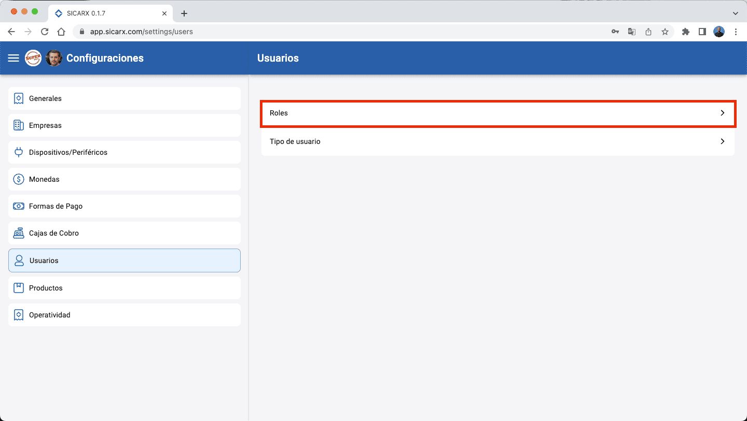
Task: Expand the Tipo de usuario chevron
Action: 722,141
